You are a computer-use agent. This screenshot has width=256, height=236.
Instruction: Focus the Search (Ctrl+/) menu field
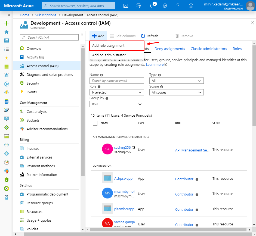coord(49,37)
